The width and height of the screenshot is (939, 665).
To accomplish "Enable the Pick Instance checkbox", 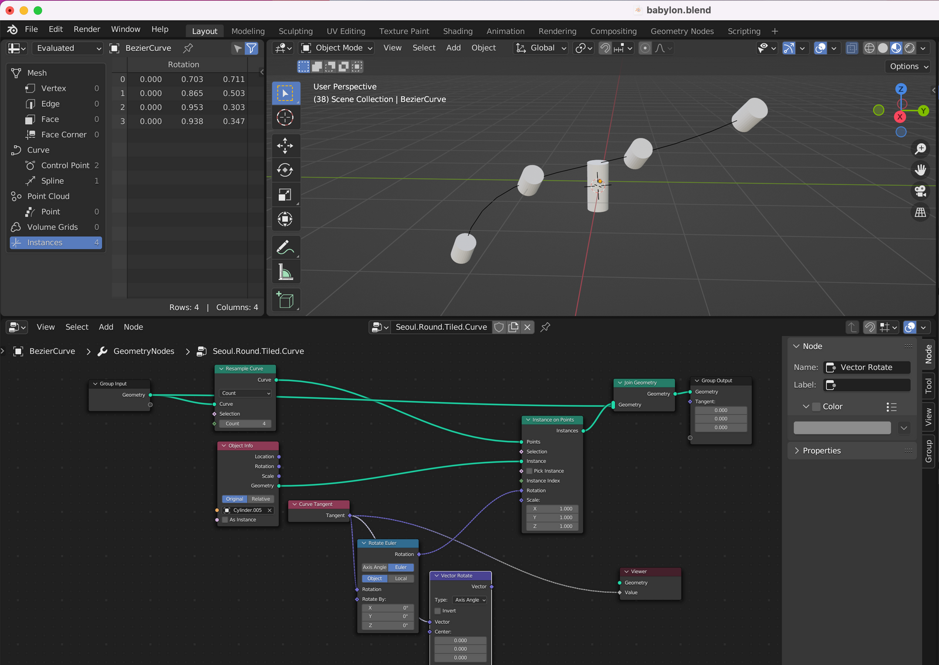I will pos(529,471).
